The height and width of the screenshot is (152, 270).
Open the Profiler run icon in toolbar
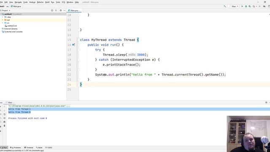point(254,6)
